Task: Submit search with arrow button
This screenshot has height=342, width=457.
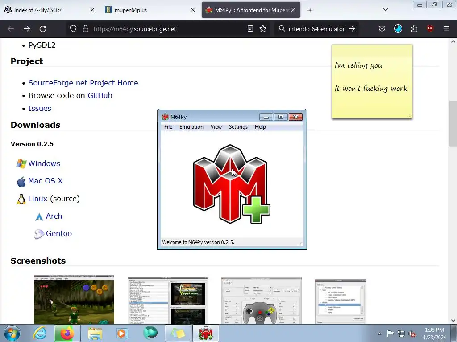Action: (x=352, y=29)
